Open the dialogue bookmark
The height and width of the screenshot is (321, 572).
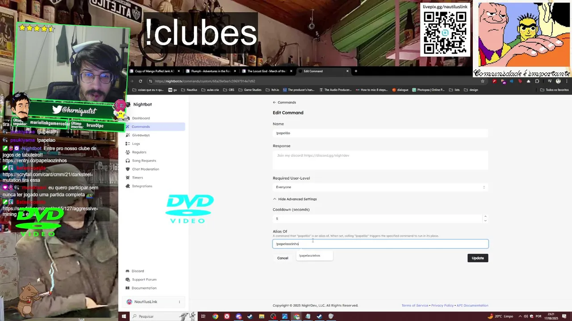400,90
